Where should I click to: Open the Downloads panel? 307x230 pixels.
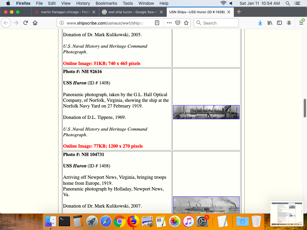260,23
